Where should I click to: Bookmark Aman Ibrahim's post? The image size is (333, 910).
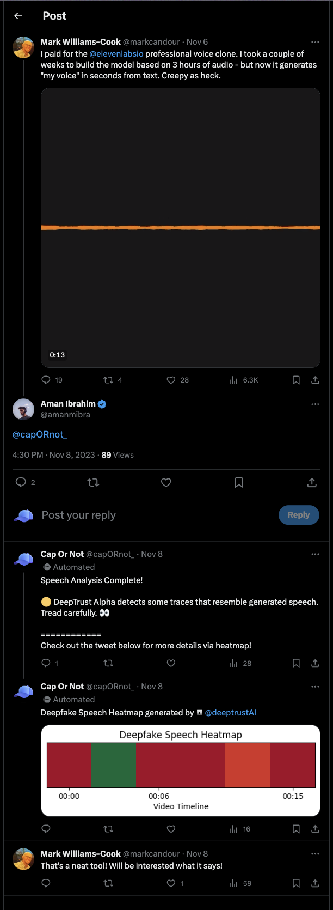[x=239, y=482]
